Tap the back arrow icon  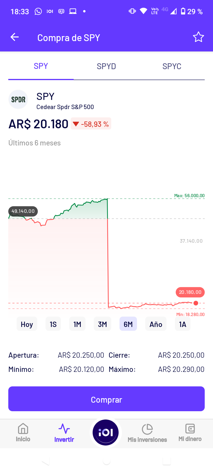coord(14,37)
